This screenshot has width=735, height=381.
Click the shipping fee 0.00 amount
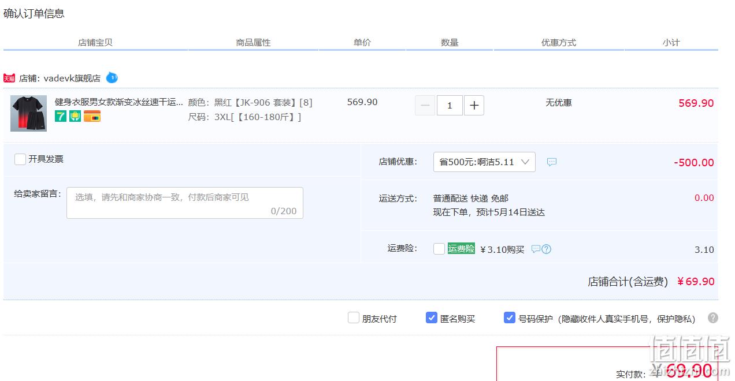[704, 198]
